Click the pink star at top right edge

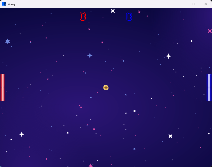point(210,30)
